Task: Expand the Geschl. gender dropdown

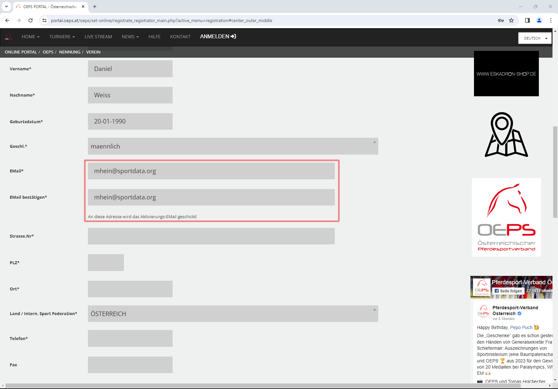Action: coord(233,146)
